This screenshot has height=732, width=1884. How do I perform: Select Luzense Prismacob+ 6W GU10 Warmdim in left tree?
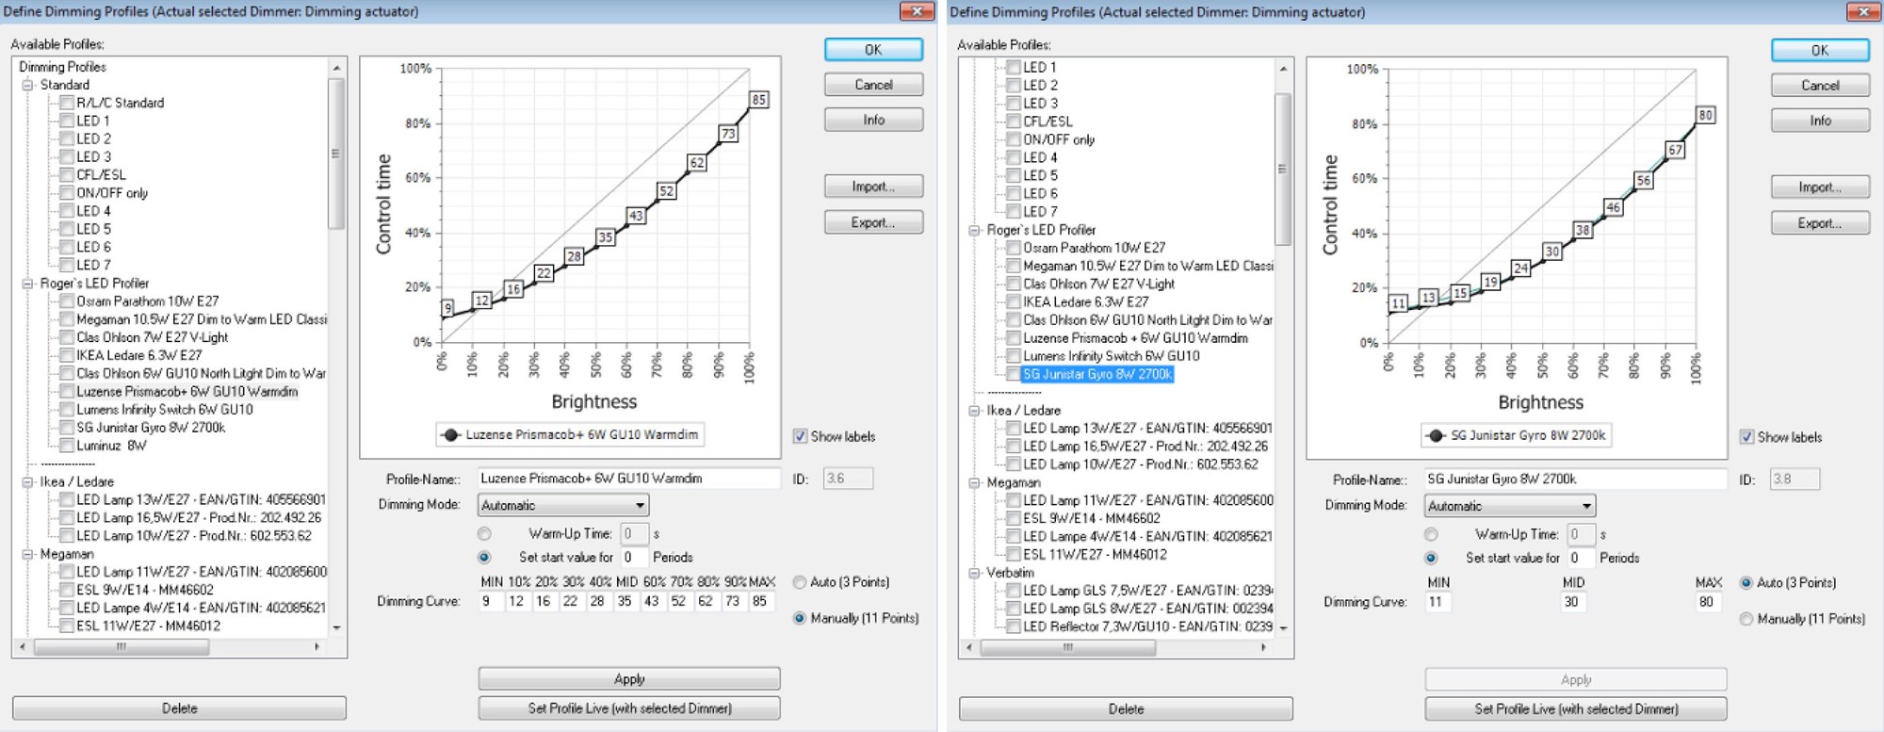[x=187, y=392]
